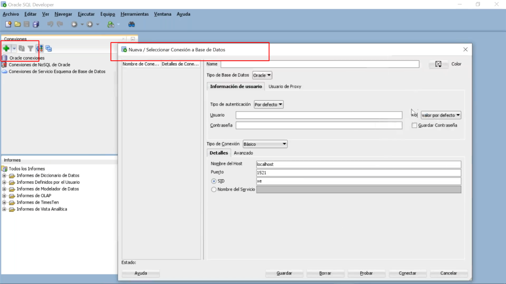
Task: Expand Informes Definidos por el Usuario node
Action: point(4,182)
